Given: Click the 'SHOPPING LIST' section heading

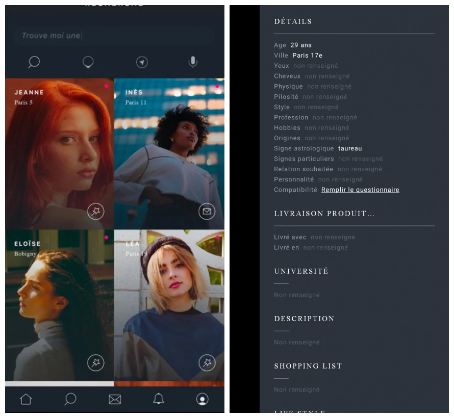Looking at the screenshot, I should 308,366.
